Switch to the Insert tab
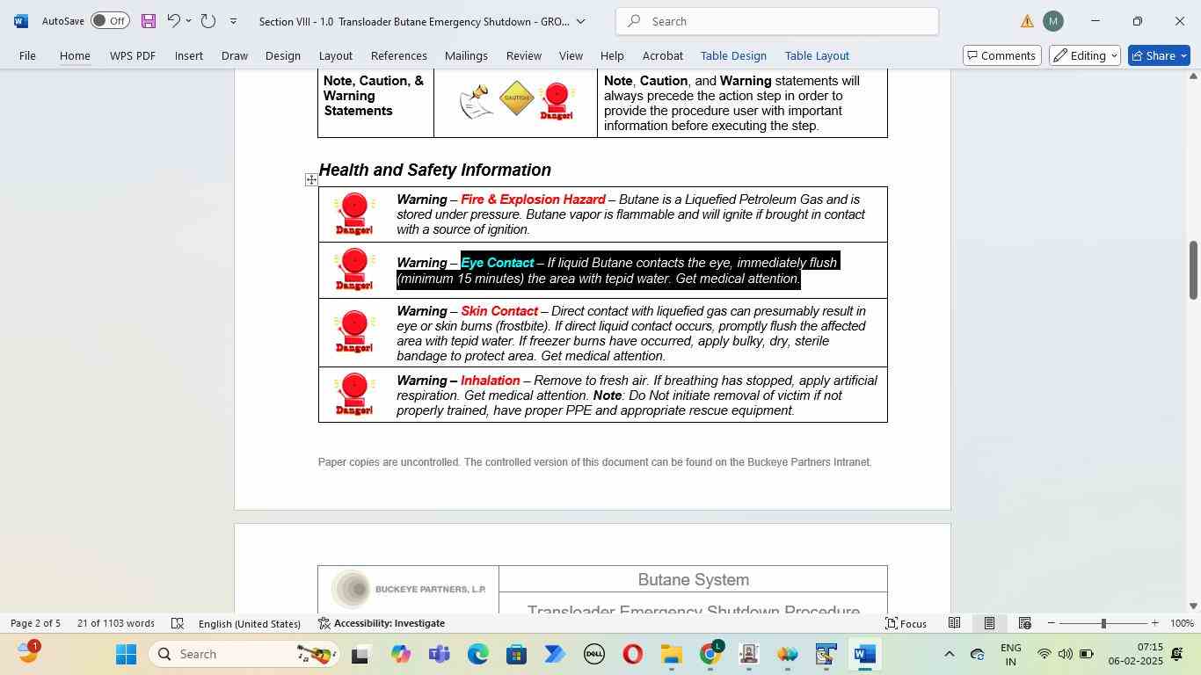Viewport: 1201px width, 675px height. (189, 55)
